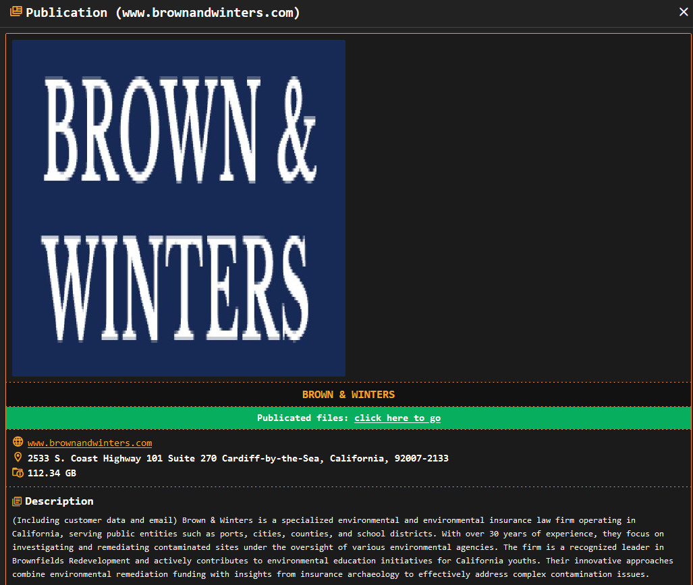Open the 'click here to go' link
Screen dimensions: 693x585
coord(397,418)
